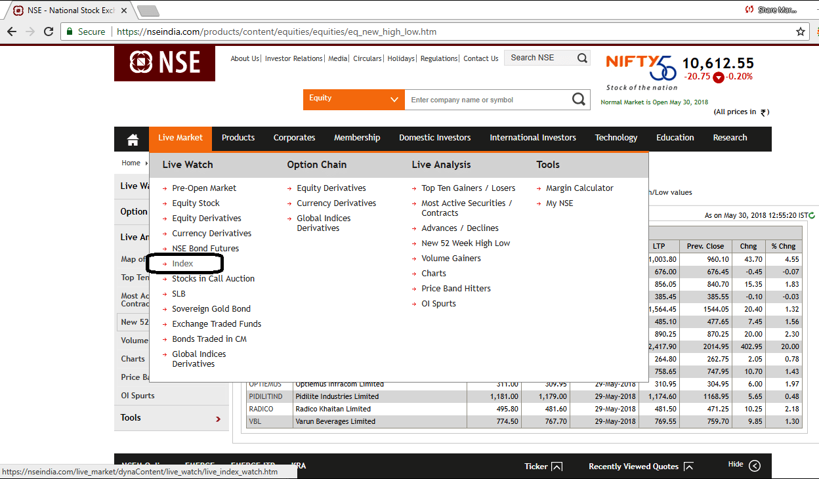Viewport: 819px width, 479px height.
Task: Bookmark the page with the star icon
Action: (x=801, y=31)
